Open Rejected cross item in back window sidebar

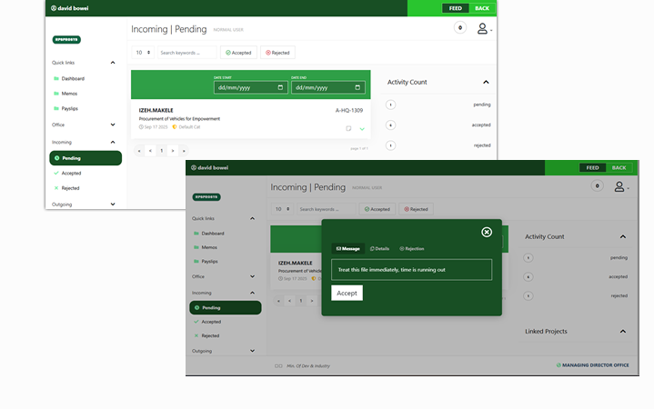pyautogui.click(x=66, y=188)
